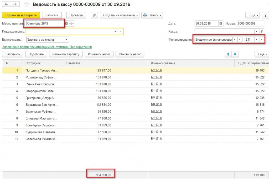This screenshot has height=179, width=269.
Task: Expand the Касса dropdown list
Action: [x=256, y=31]
